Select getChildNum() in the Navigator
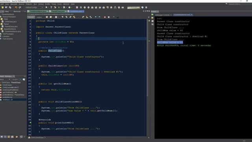 (x=9, y=92)
